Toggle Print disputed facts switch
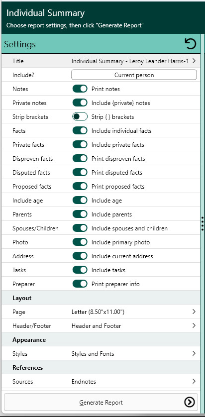 [80, 172]
